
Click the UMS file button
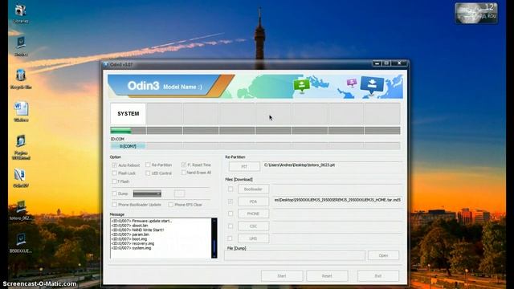click(254, 238)
